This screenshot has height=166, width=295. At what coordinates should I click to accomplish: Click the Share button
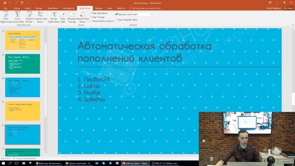coord(288,8)
